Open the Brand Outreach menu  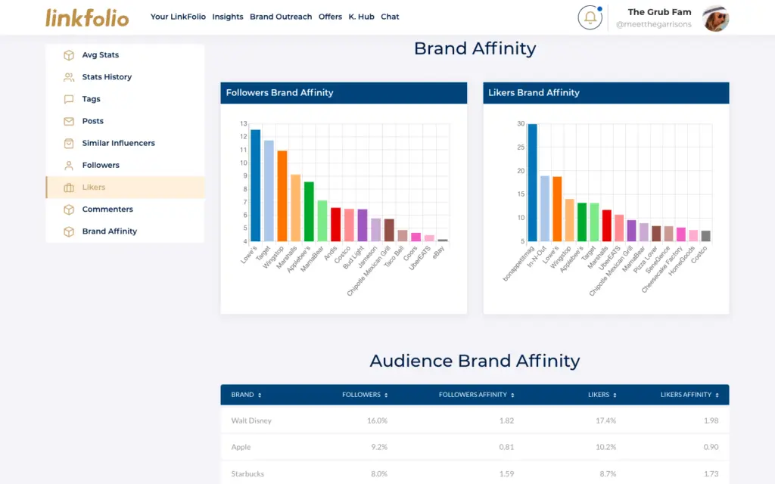coord(281,17)
